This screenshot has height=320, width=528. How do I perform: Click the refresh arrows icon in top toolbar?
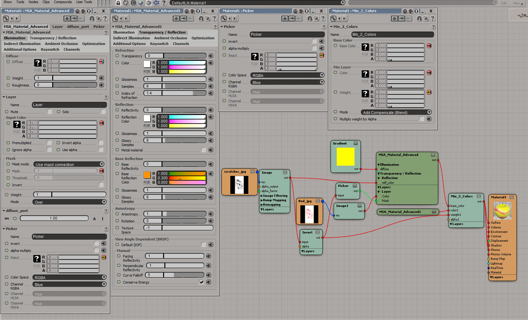click(126, 3)
